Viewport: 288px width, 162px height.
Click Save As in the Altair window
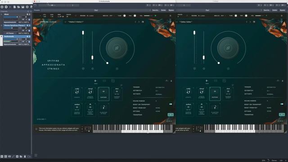click(x=267, y=10)
